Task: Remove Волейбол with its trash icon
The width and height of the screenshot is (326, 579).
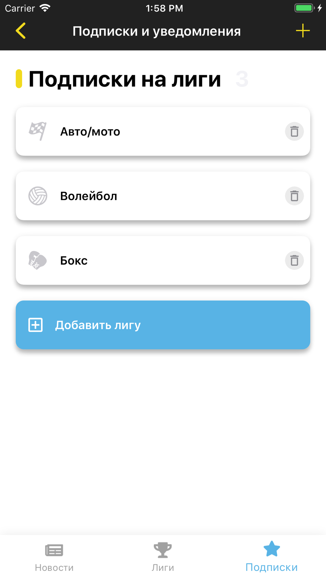Action: click(294, 196)
